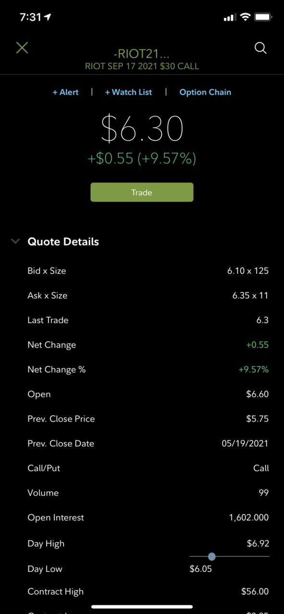
Task: Tap the home indicator bar at bottom
Action: pos(142,606)
